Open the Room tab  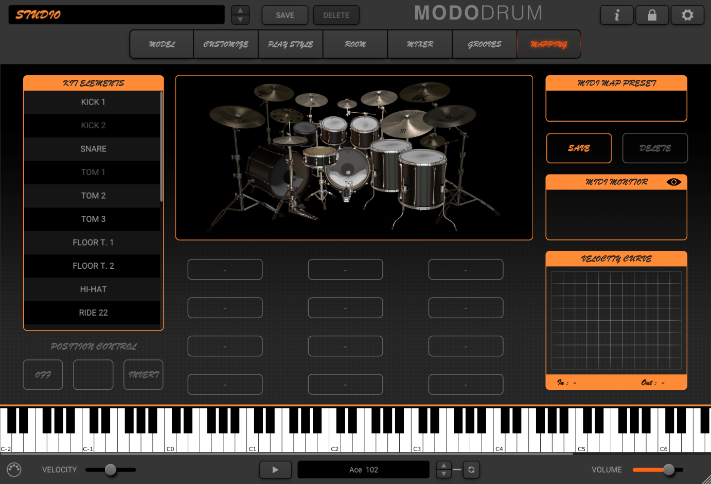pos(355,44)
